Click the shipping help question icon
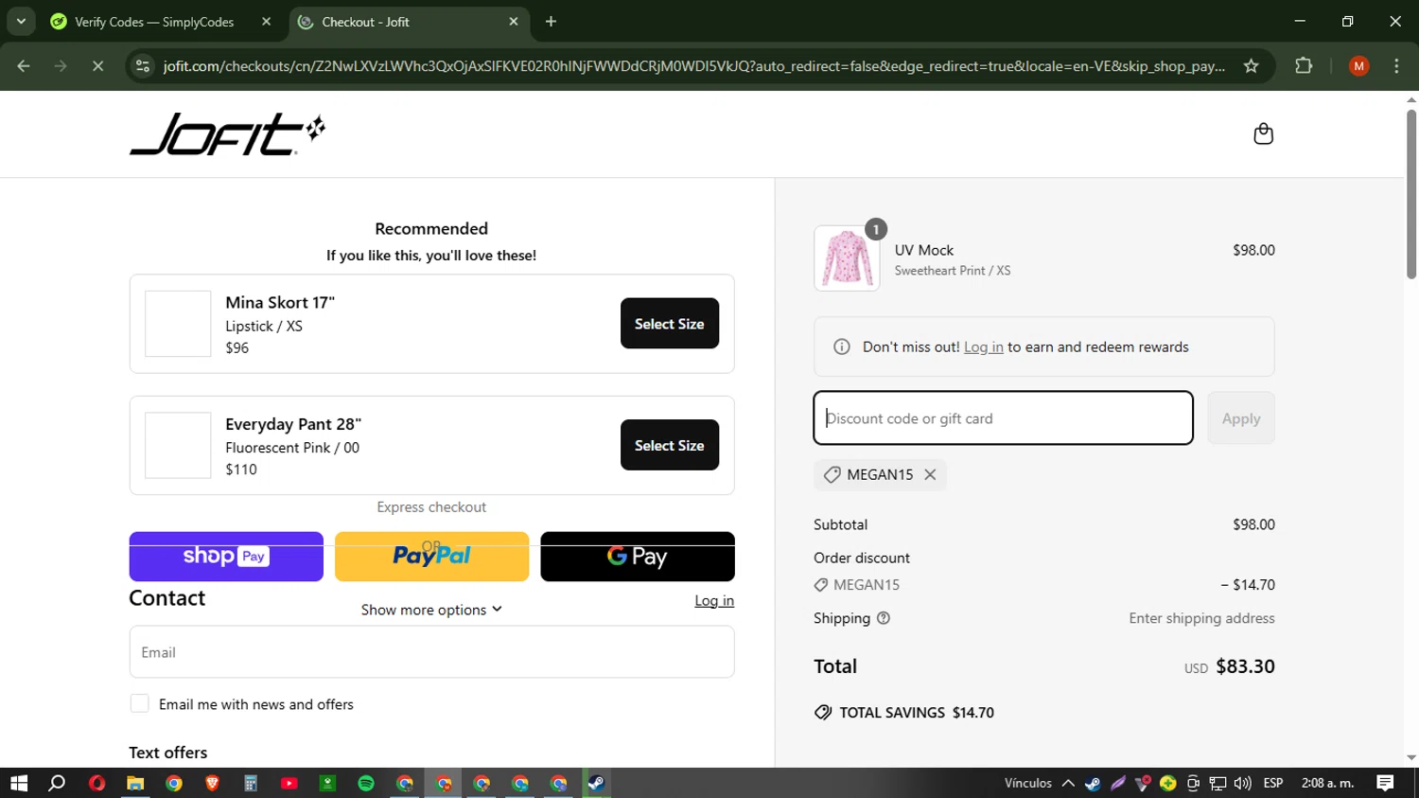Image resolution: width=1419 pixels, height=798 pixels. (x=884, y=618)
